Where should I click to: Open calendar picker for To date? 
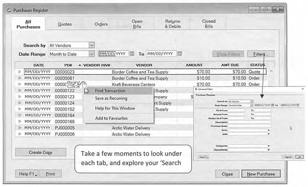coord(180,53)
